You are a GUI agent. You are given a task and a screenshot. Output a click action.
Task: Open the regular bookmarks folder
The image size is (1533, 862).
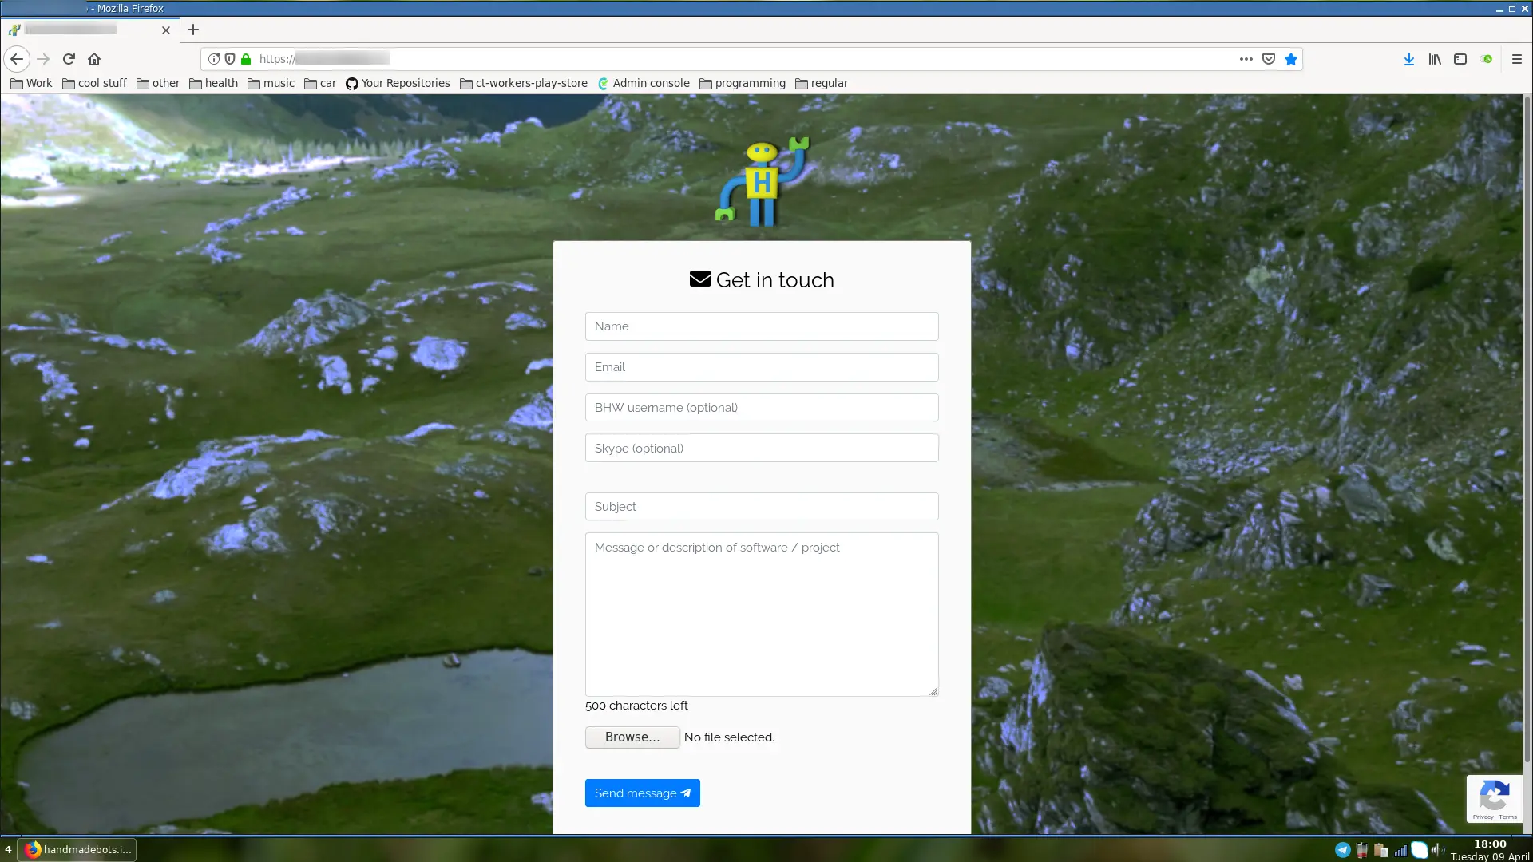click(x=822, y=83)
